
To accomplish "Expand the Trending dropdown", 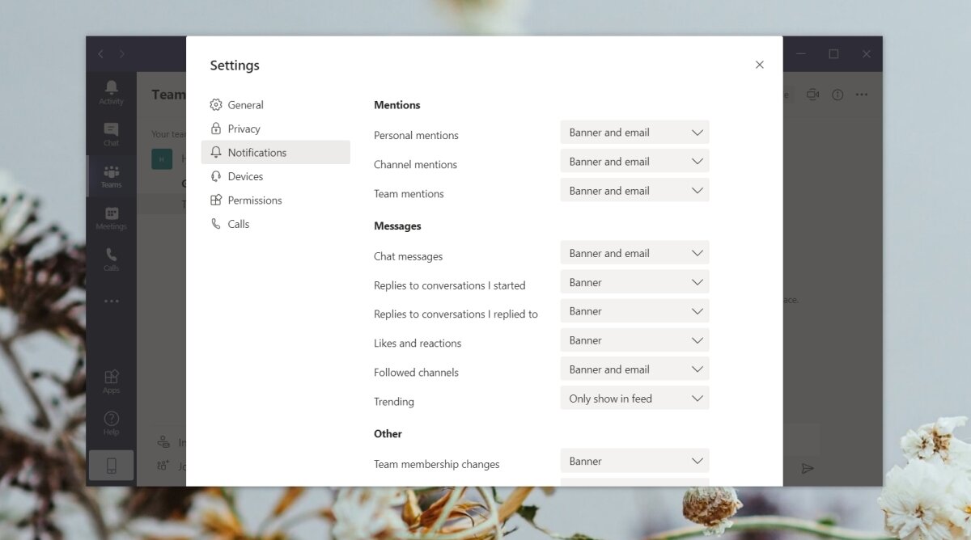I will 634,399.
